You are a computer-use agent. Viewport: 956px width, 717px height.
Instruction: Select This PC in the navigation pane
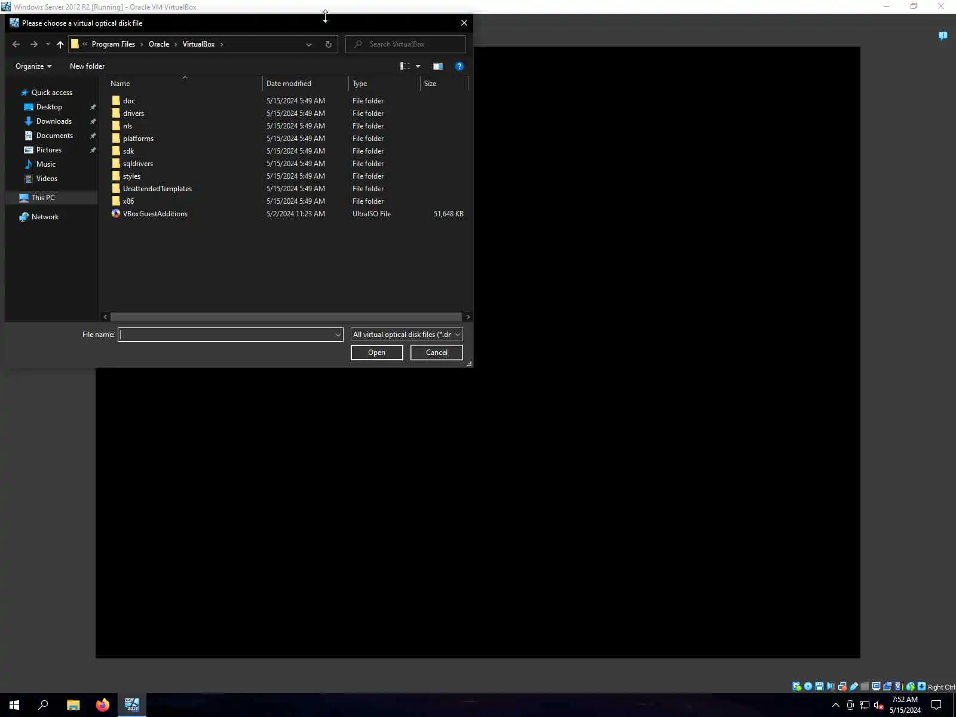(x=43, y=198)
